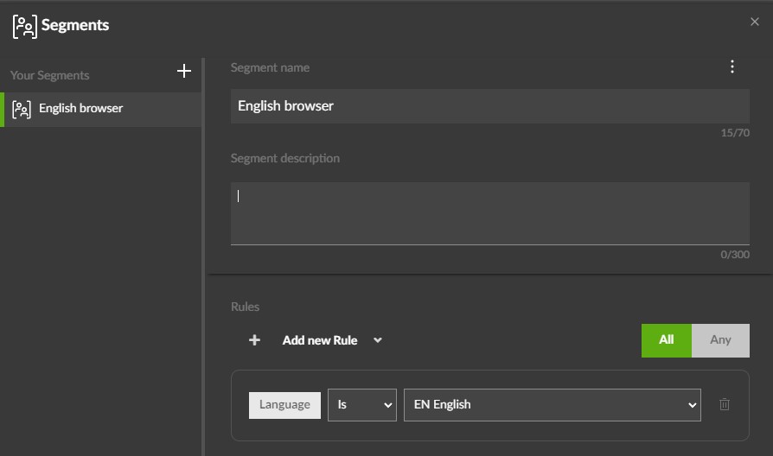Click the plus icon beside Add new Rule

(x=254, y=340)
